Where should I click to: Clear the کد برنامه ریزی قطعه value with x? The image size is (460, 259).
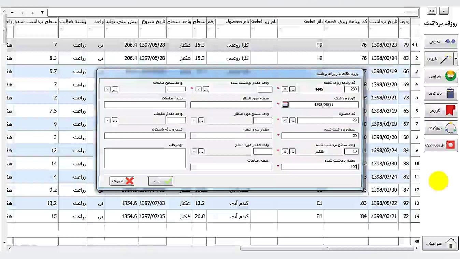285,89
